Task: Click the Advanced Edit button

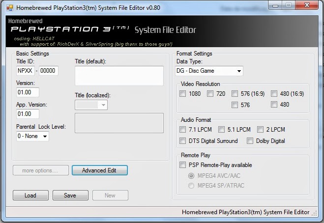Action: point(100,170)
